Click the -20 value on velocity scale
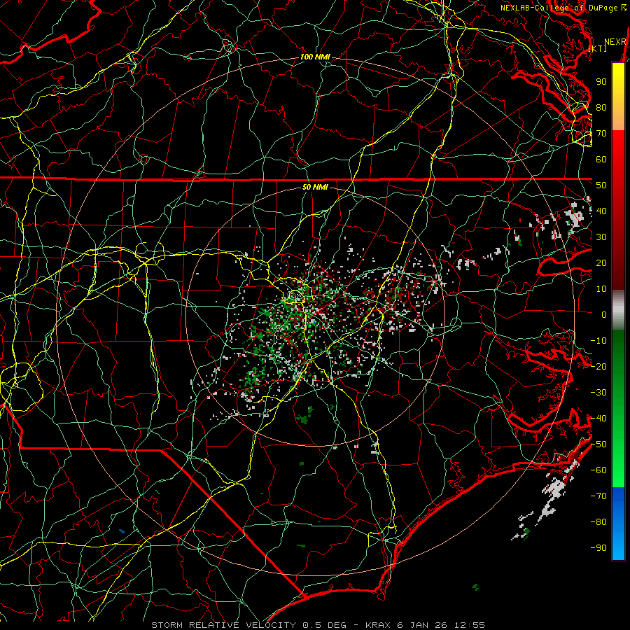Image resolution: width=630 pixels, height=630 pixels. 598,367
